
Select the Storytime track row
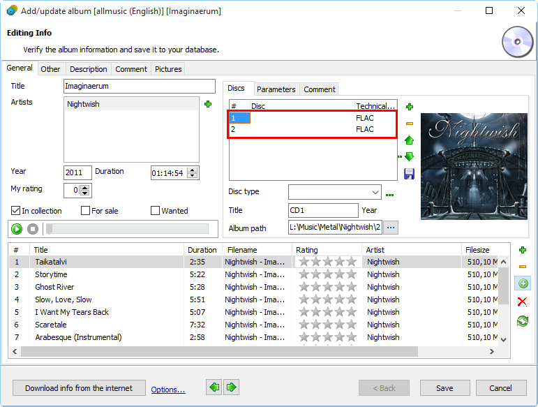[x=253, y=274]
